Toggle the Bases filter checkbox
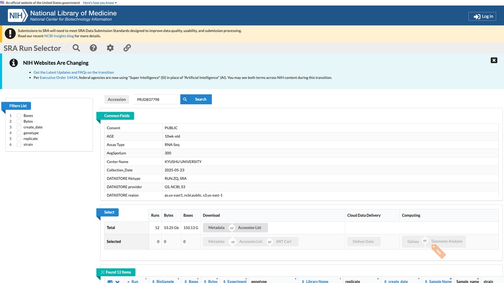This screenshot has width=504, height=283. (19, 116)
